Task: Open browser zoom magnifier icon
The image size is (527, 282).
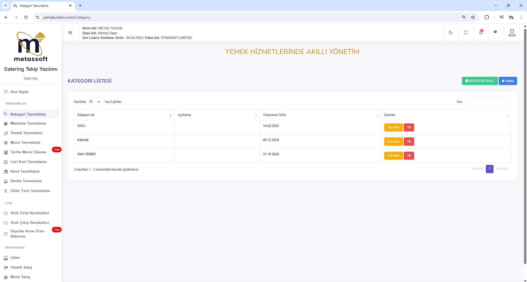Action: (x=464, y=17)
